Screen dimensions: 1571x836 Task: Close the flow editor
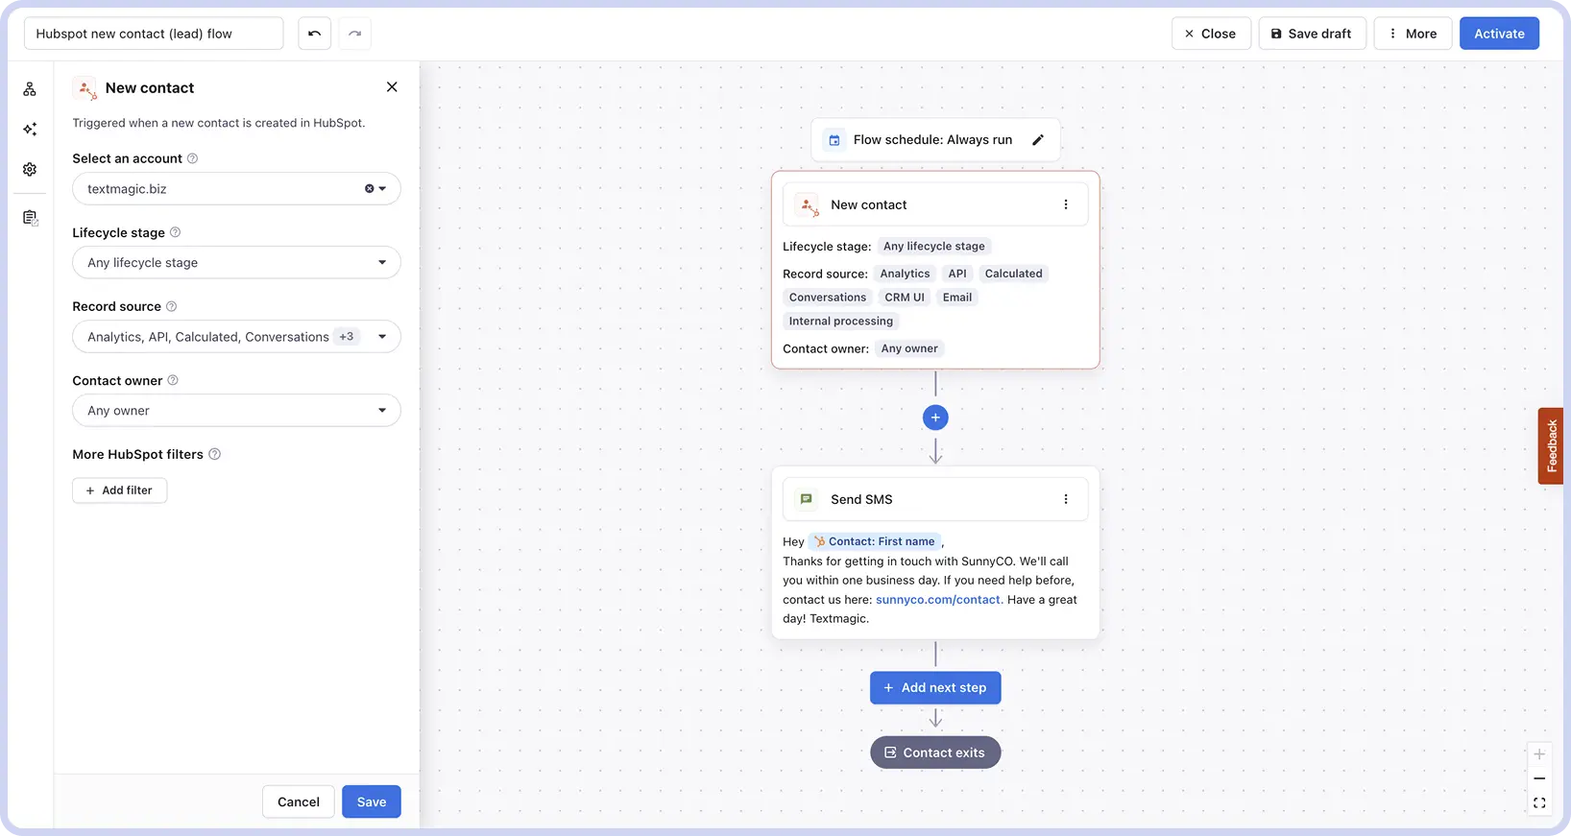(x=1211, y=34)
